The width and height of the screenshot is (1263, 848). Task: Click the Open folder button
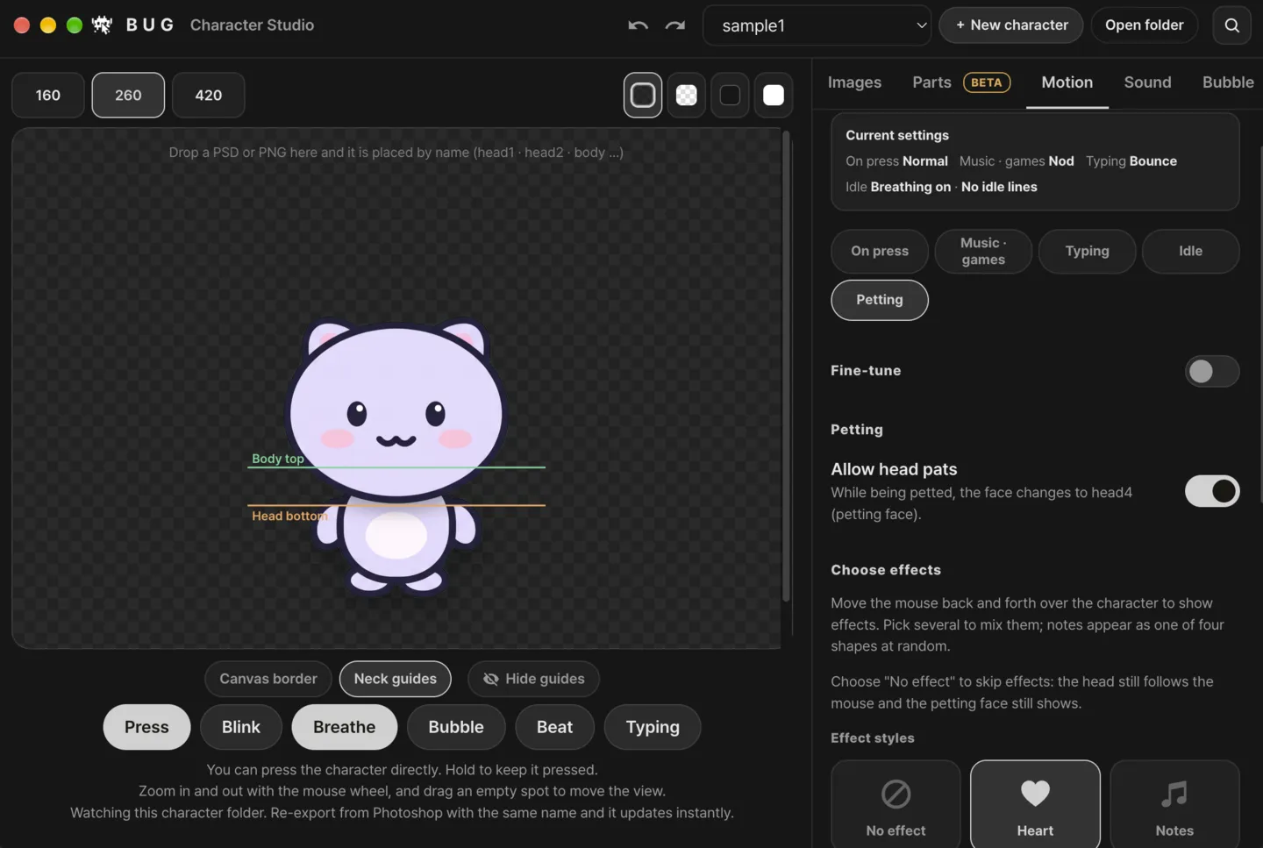coord(1145,25)
